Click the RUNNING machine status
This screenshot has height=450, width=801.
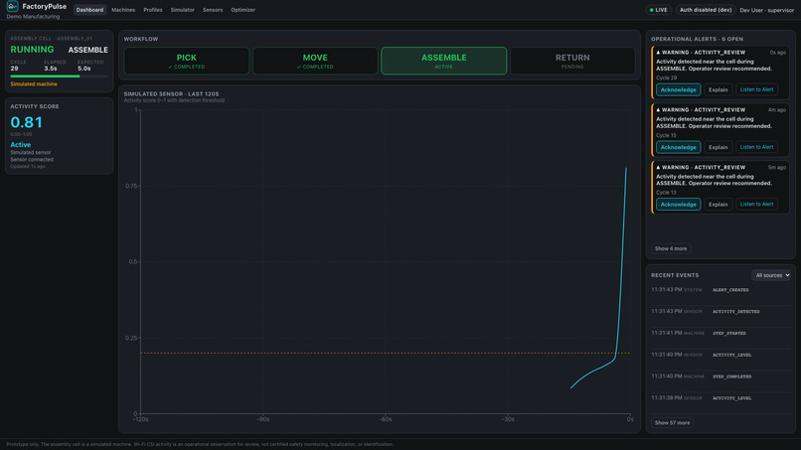coord(32,50)
